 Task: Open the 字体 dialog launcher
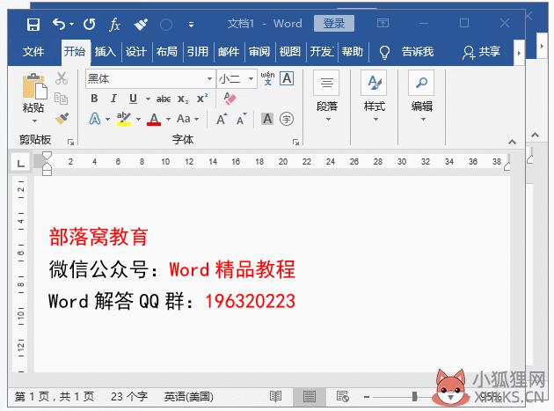click(295, 143)
